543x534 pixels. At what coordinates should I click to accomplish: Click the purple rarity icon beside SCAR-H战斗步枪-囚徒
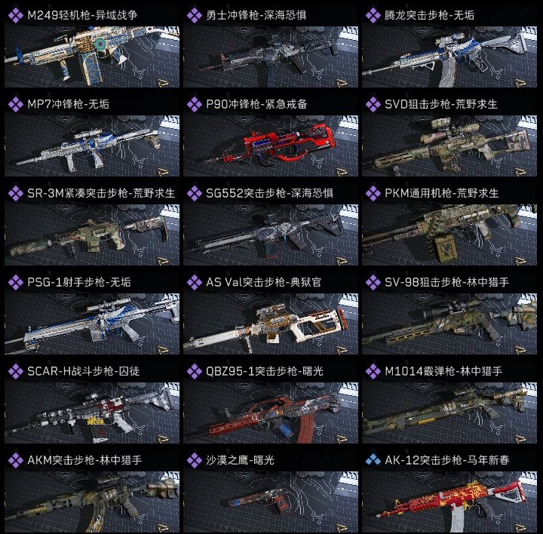pyautogui.click(x=16, y=371)
